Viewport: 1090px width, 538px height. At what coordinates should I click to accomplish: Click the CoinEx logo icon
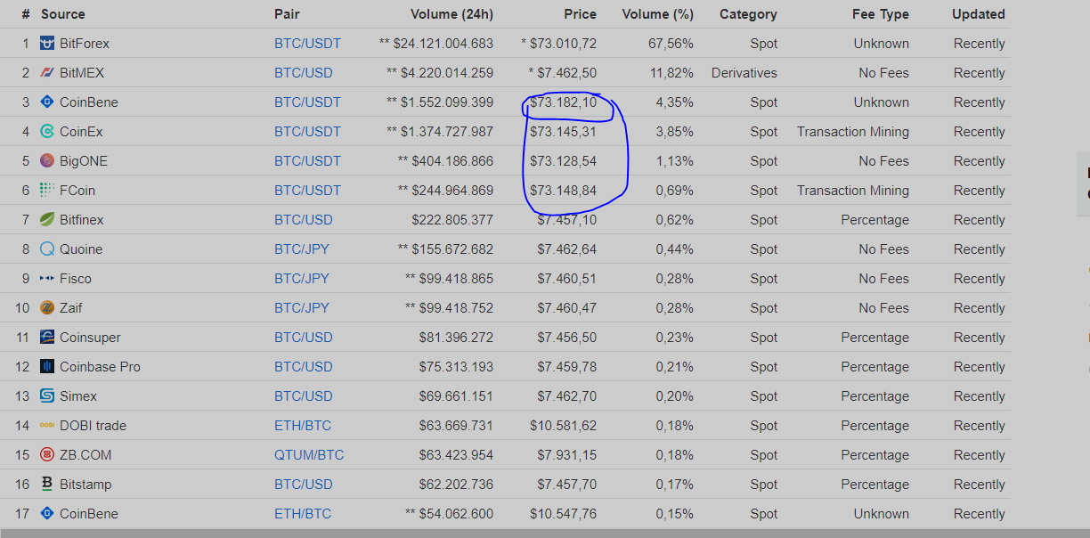tap(47, 132)
